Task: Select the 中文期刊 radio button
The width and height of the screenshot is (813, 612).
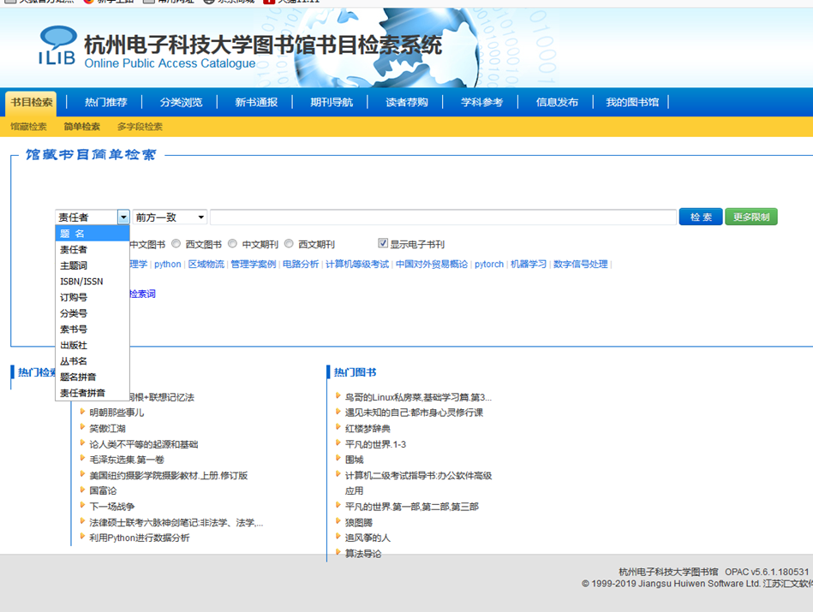Action: 233,244
